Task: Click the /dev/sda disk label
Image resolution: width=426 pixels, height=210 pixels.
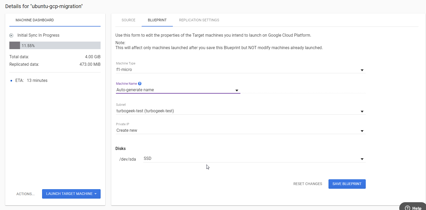Action: click(x=128, y=159)
